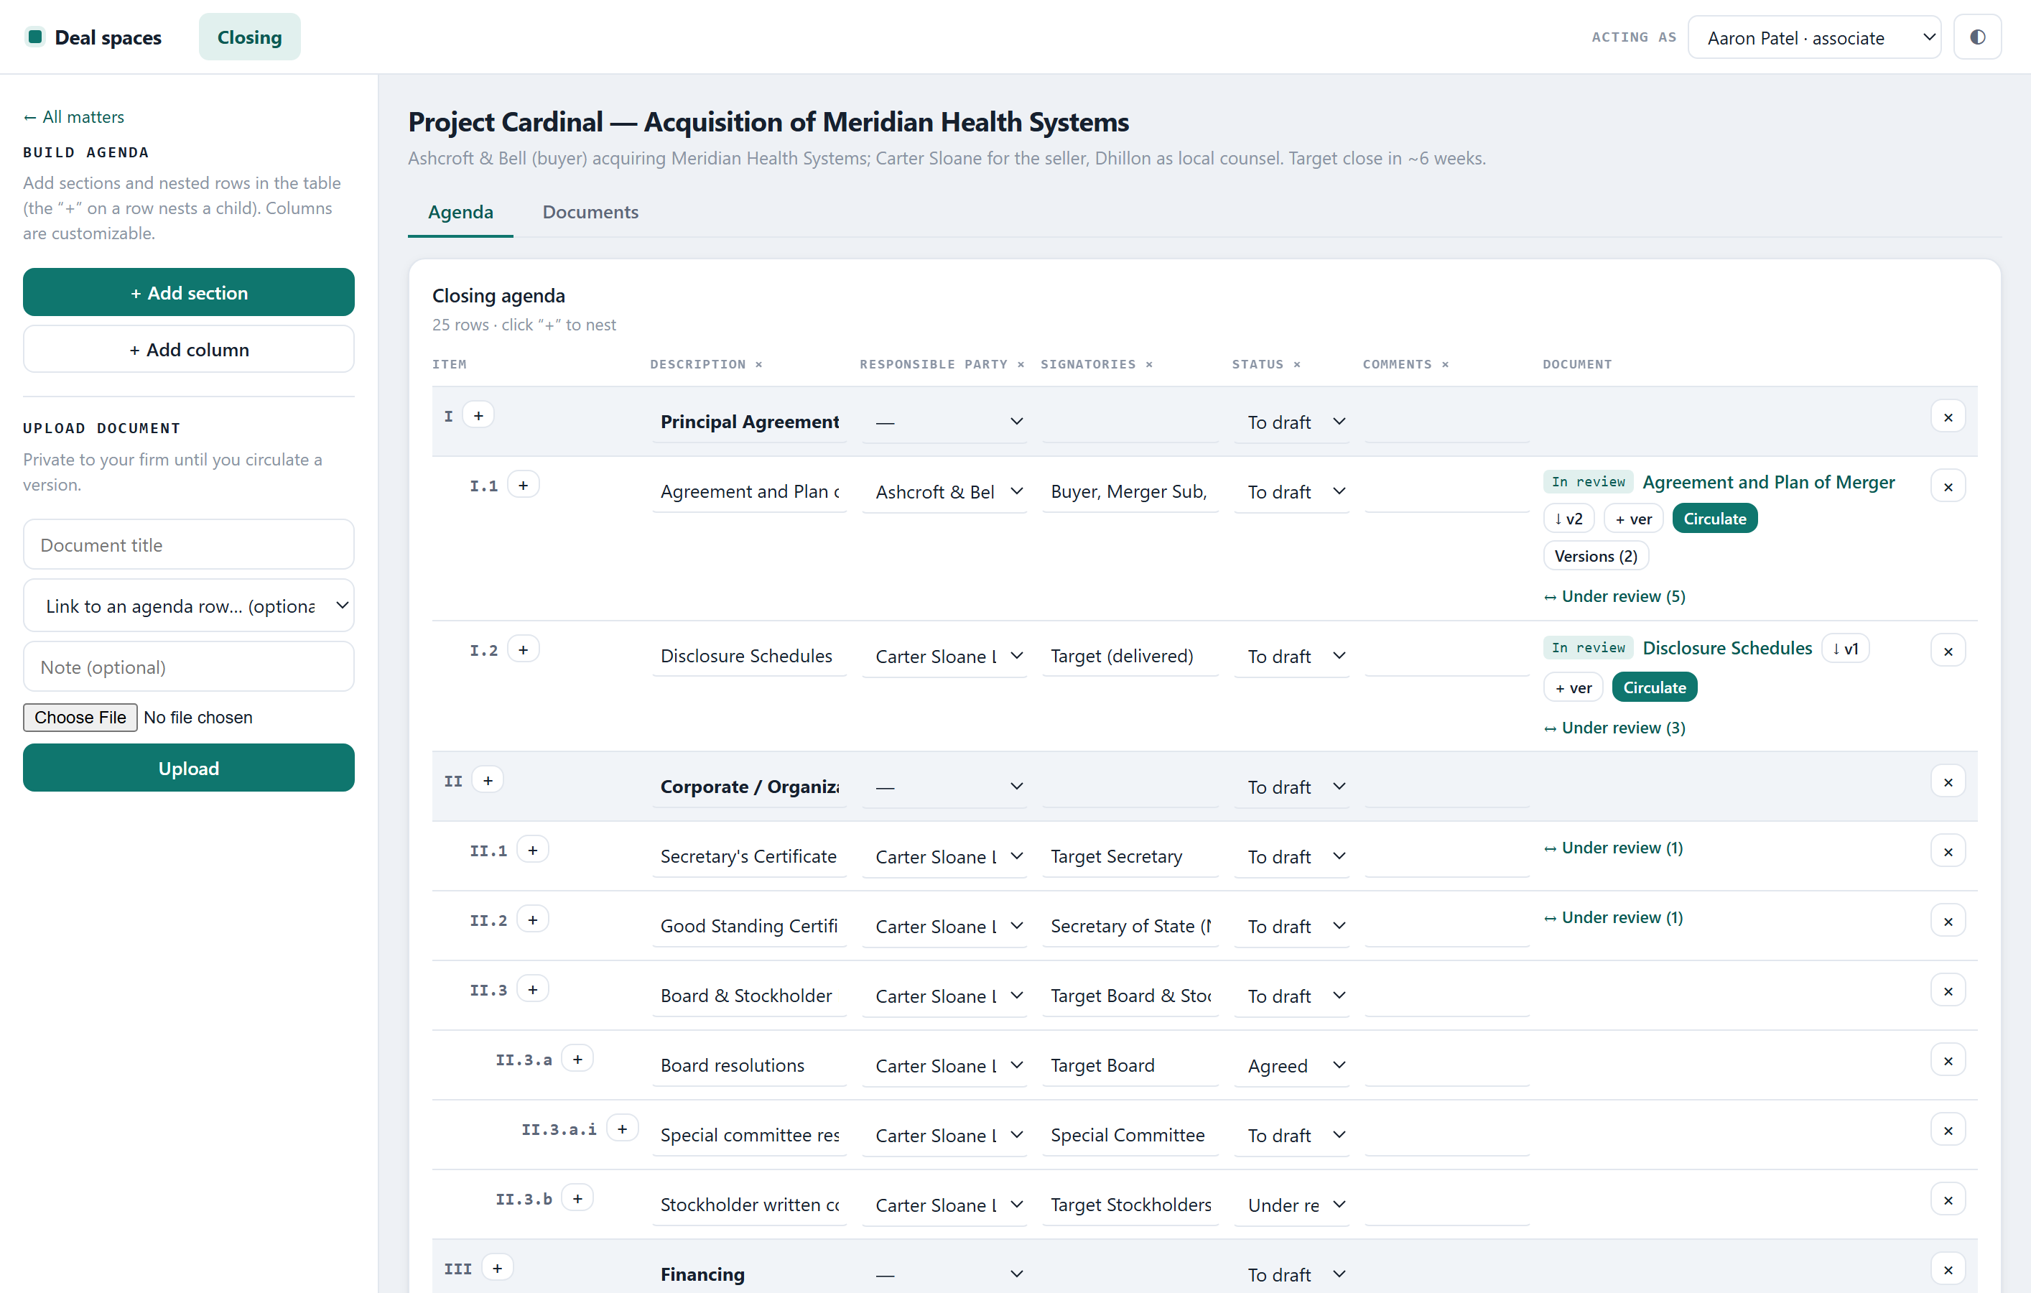Go back to All matters
The width and height of the screenshot is (2031, 1293).
pyautogui.click(x=73, y=117)
